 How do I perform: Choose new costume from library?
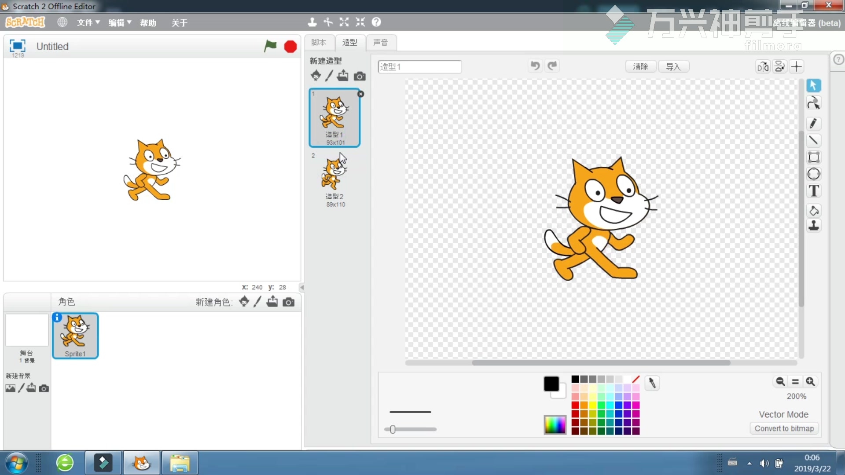click(x=316, y=76)
